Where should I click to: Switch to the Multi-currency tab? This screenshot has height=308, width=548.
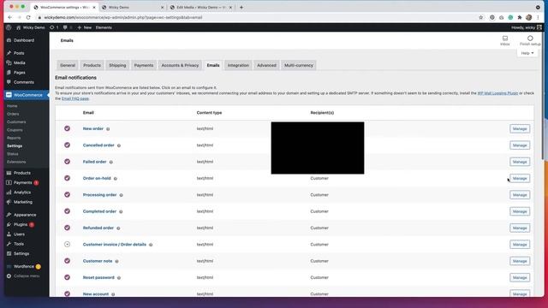[299, 65]
